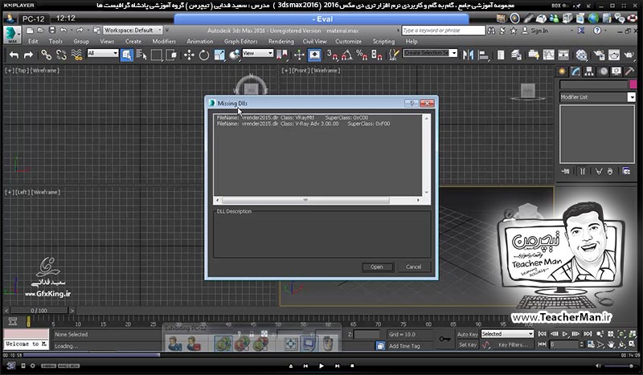Select the Scale tool
The width and height of the screenshot is (643, 375).
click(219, 55)
